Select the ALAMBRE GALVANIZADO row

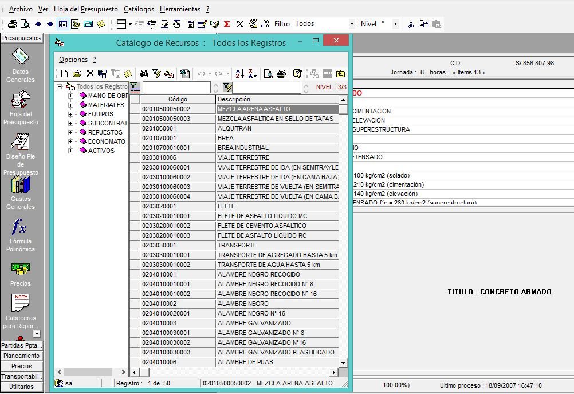tap(254, 324)
